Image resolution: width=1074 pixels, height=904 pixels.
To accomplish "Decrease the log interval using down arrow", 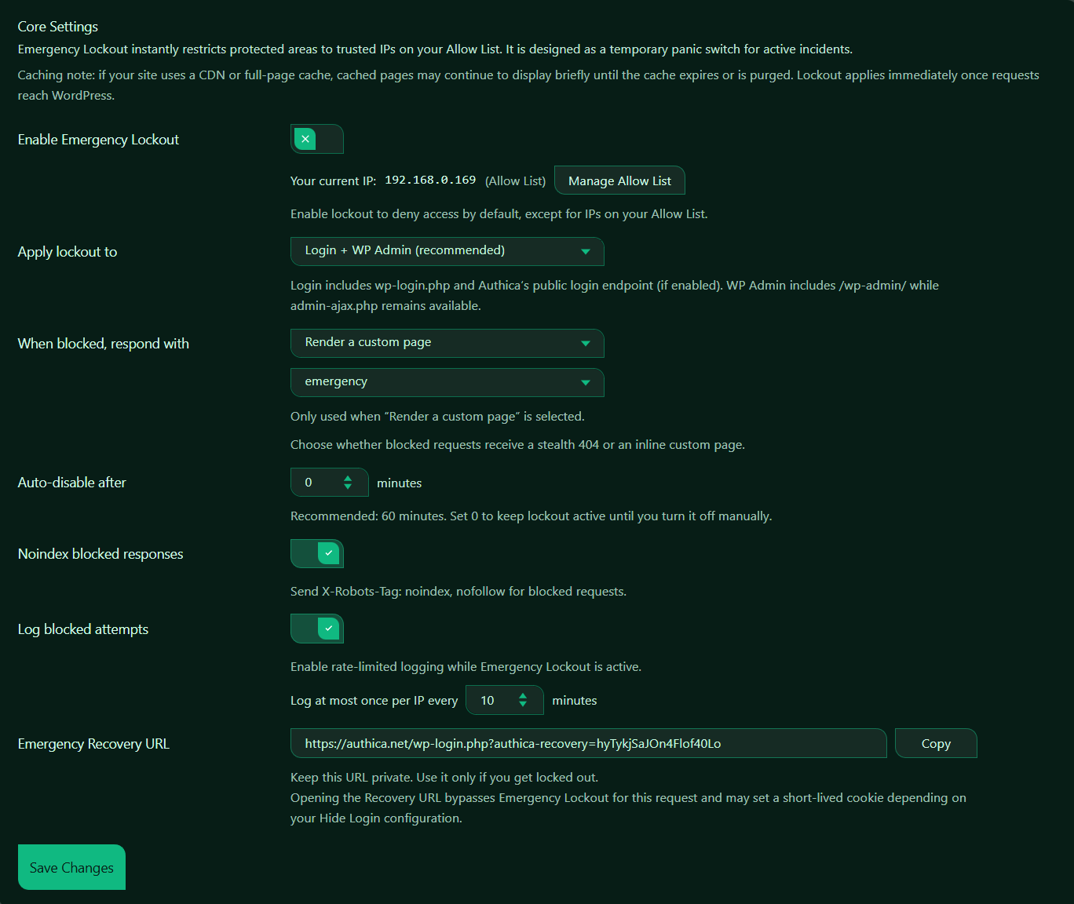I will (523, 705).
